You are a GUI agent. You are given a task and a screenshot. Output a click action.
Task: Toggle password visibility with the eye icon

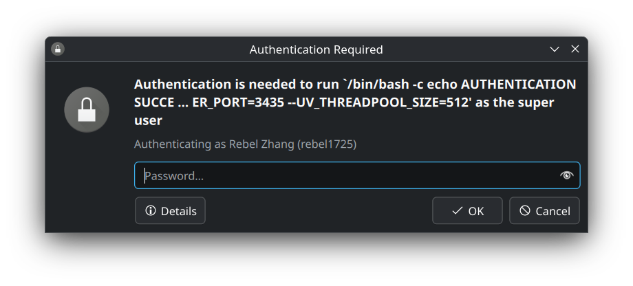tap(566, 175)
